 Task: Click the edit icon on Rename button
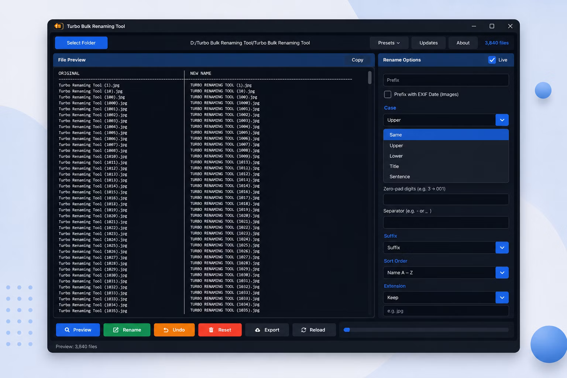point(116,330)
